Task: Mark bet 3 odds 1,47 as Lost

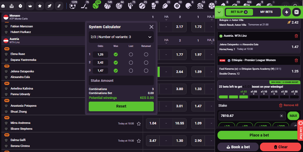Action: (x=131, y=71)
